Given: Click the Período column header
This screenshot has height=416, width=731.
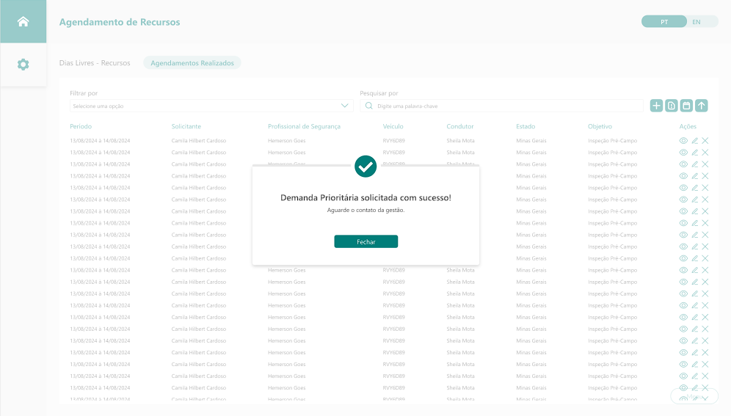Looking at the screenshot, I should click(x=81, y=126).
